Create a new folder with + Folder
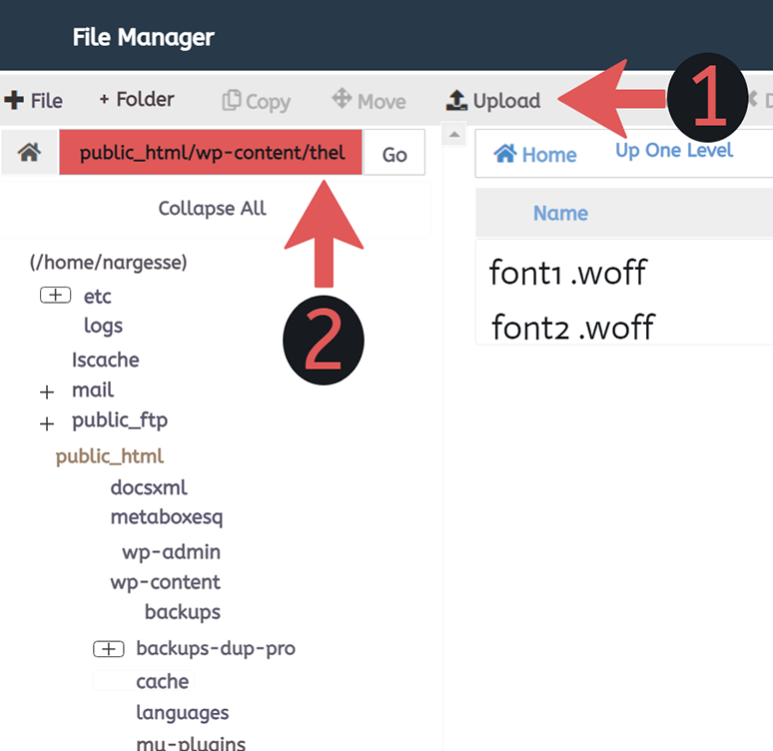This screenshot has width=773, height=751. 137,100
